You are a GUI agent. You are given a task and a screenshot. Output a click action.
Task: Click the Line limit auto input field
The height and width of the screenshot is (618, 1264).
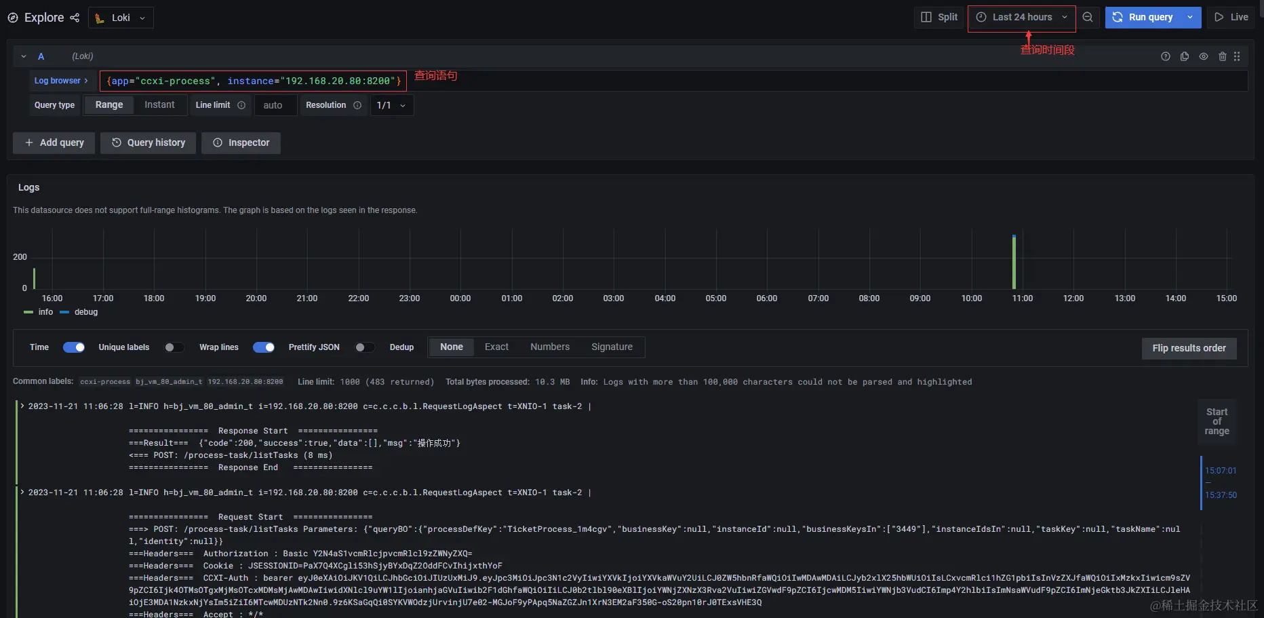(276, 105)
